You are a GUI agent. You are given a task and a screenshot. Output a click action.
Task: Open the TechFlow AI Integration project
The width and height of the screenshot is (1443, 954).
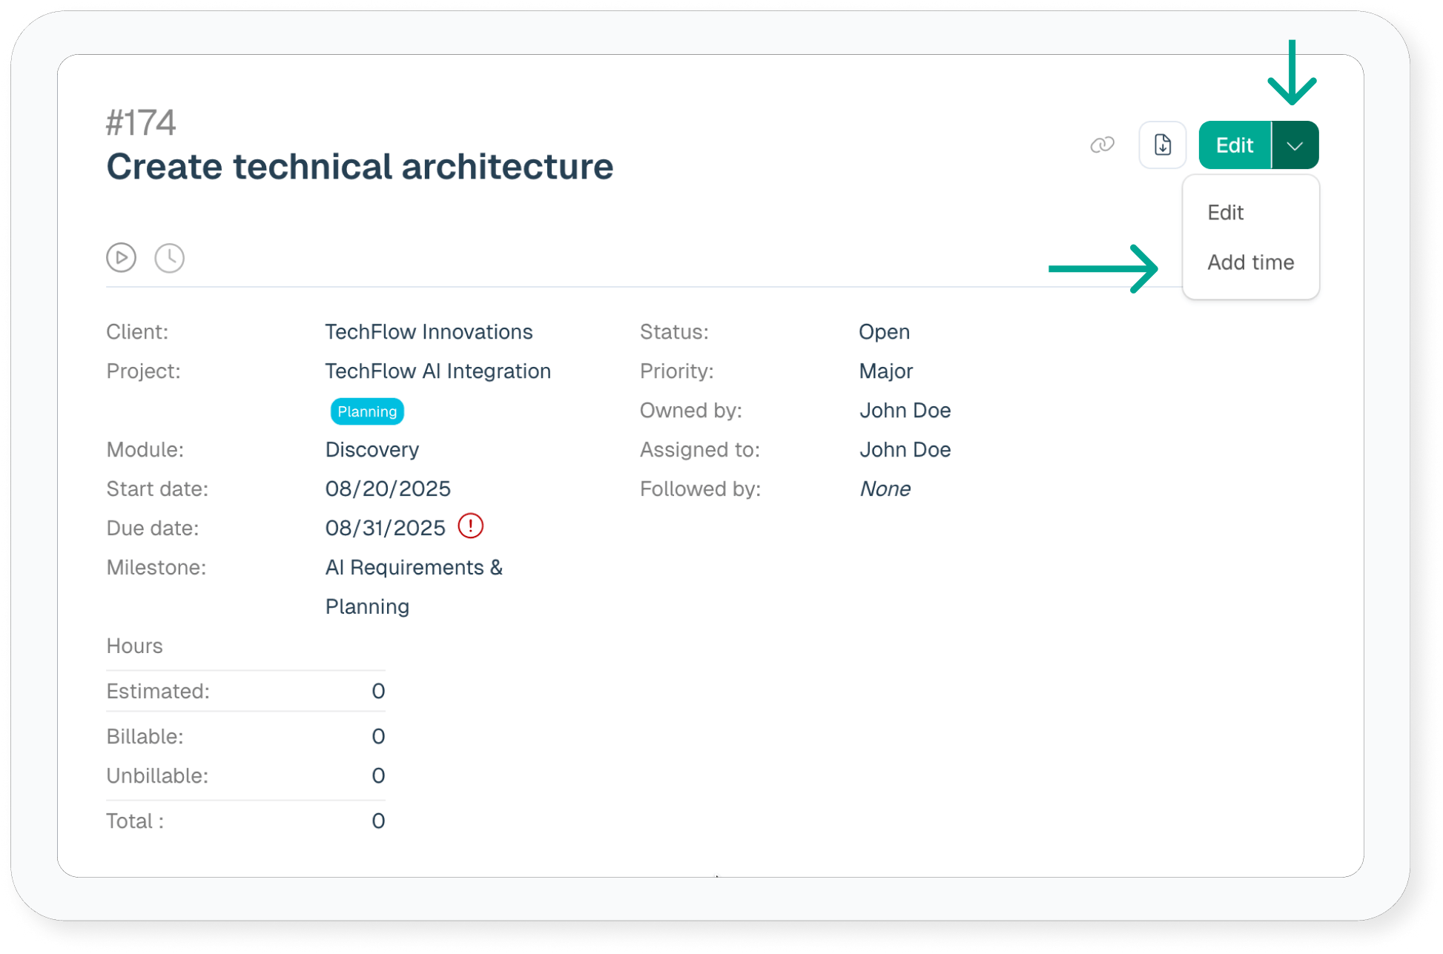click(437, 371)
